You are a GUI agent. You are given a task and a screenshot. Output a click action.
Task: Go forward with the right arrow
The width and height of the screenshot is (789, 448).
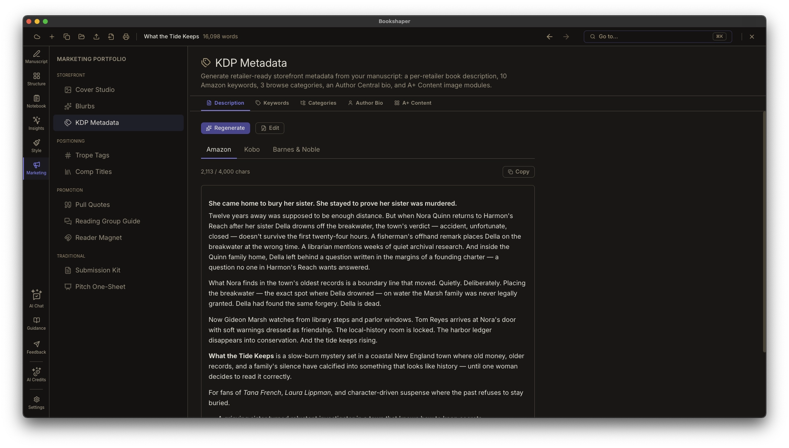(x=566, y=37)
